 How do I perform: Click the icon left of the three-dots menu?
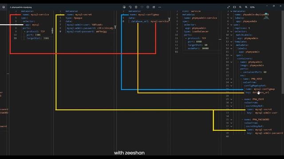pos(154,7)
